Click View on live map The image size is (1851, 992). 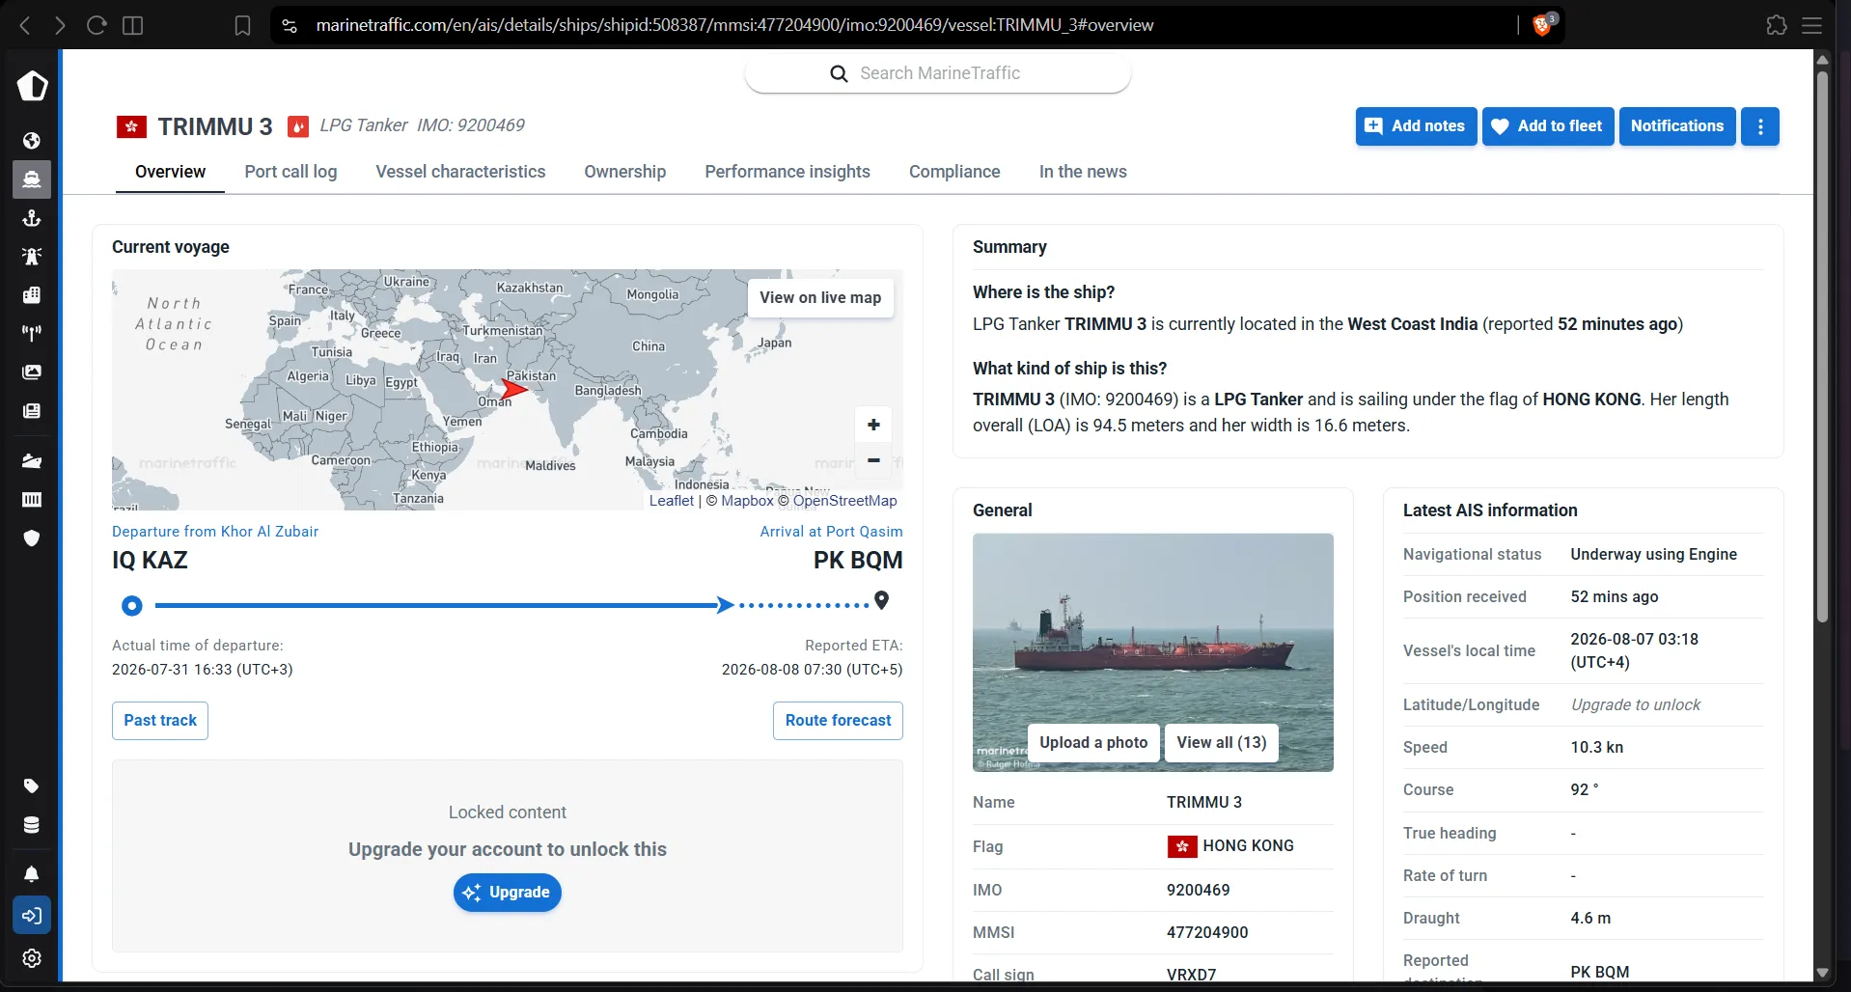coord(820,298)
